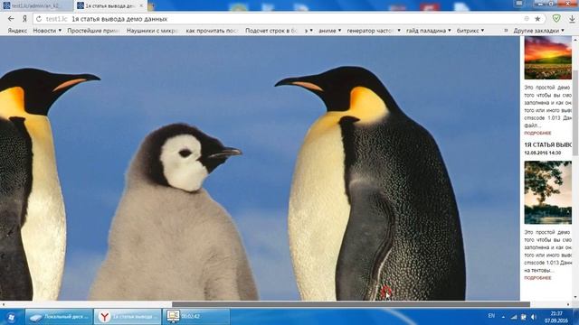Open the Подсчет строк bookmark
This screenshot has height=325, width=579.
tap(271, 31)
